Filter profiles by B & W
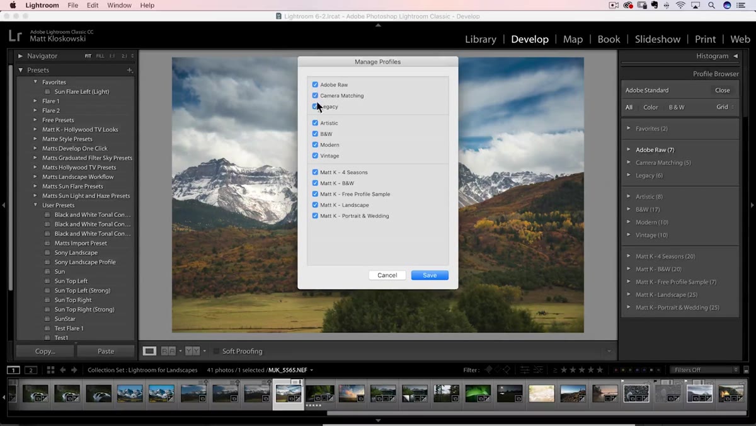The height and width of the screenshot is (426, 756). click(x=677, y=107)
